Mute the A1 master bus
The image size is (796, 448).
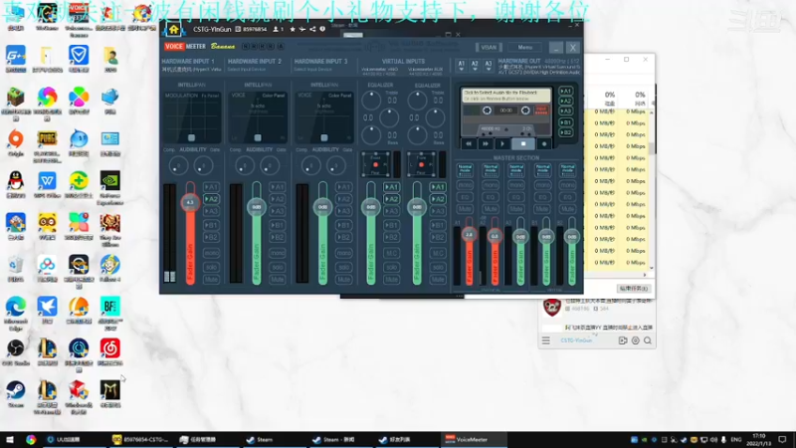point(465,209)
